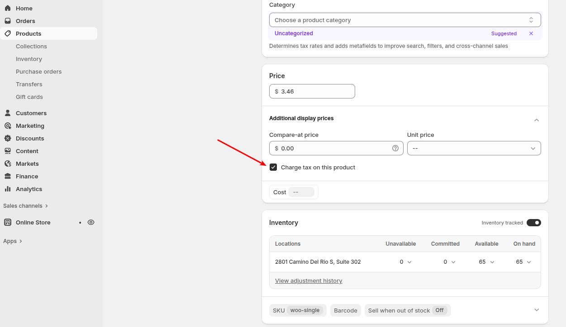Viewport: 566px width, 327px height.
Task: Open the Home icon in sidebar
Action: coord(7,8)
